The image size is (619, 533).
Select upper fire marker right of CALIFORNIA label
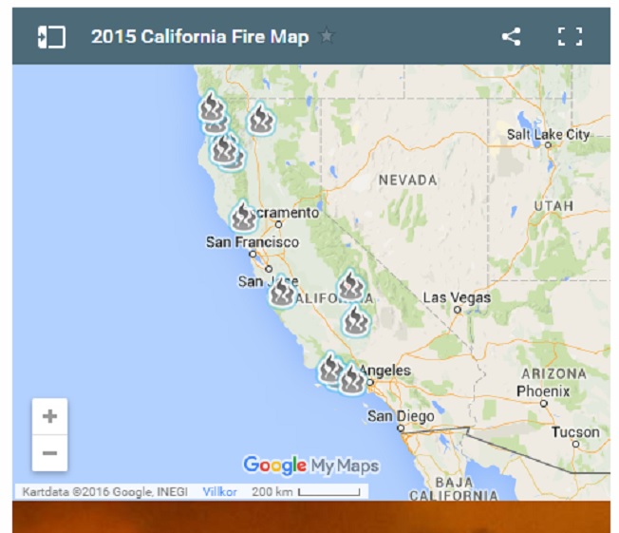[351, 285]
